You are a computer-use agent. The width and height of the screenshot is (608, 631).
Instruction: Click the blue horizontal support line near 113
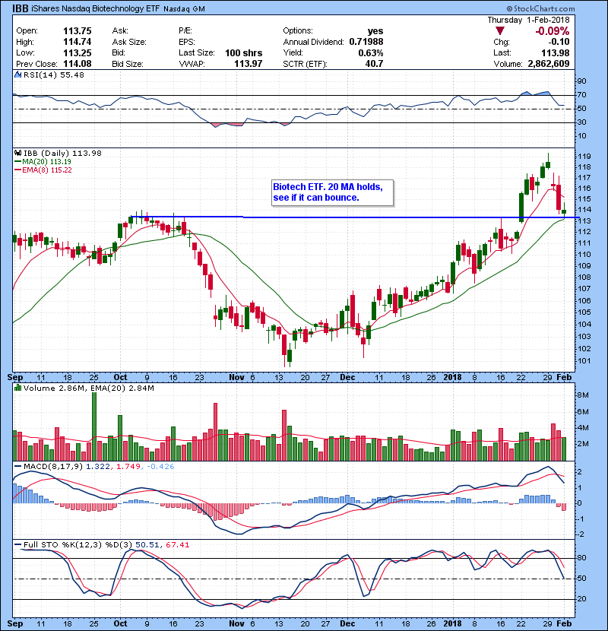(x=356, y=217)
